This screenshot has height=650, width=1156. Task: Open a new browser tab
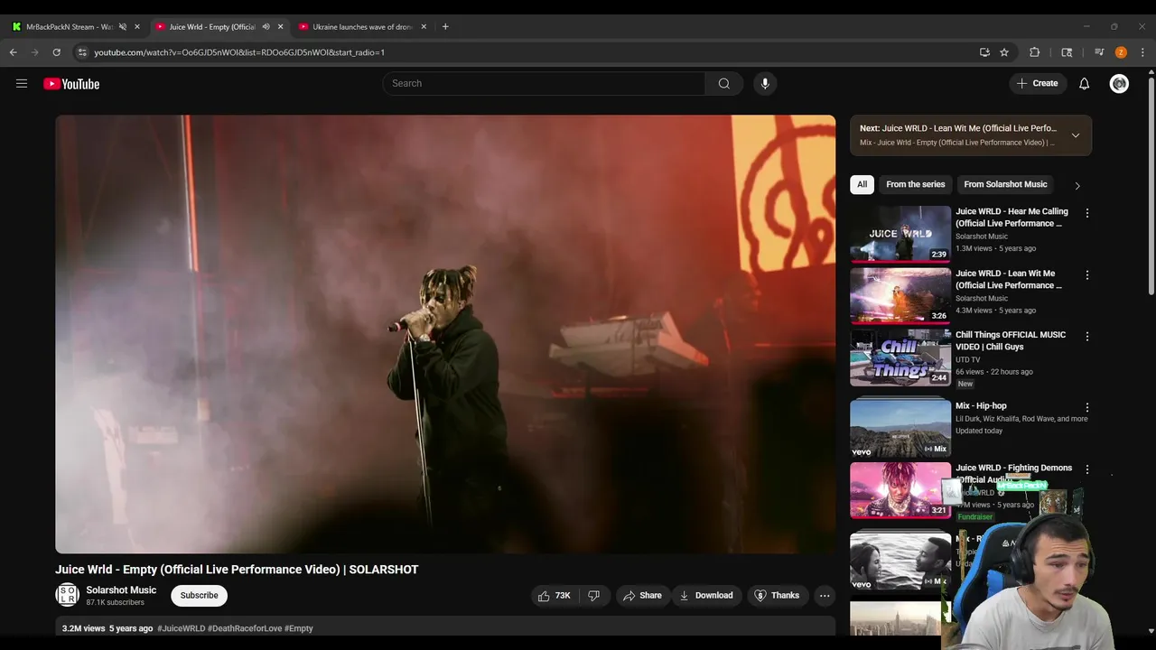(445, 26)
